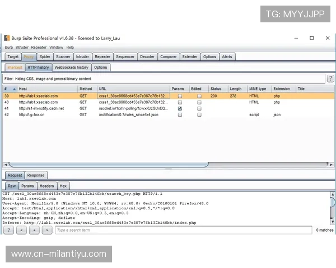Switch to the Repeater tab

(102, 56)
